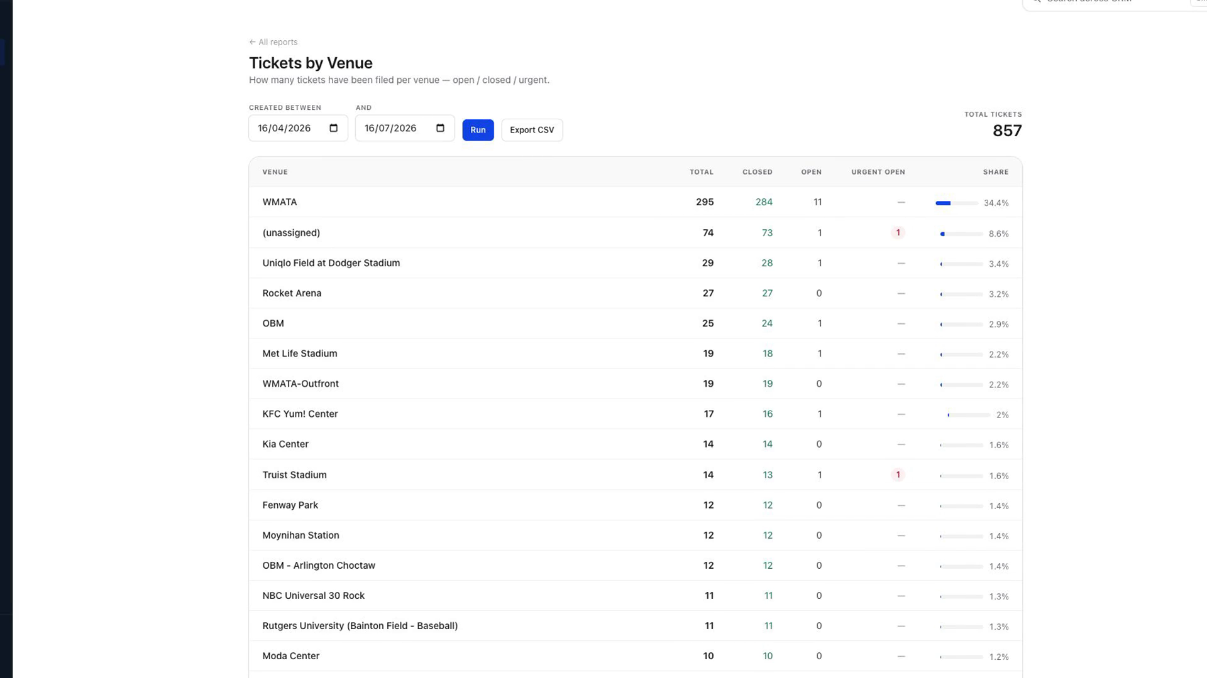
Task: Click the (unassigned) venue name
Action: [291, 233]
